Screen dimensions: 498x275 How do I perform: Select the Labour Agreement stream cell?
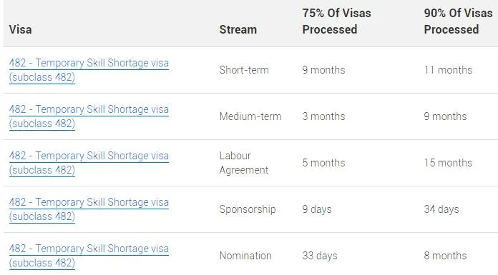click(244, 163)
